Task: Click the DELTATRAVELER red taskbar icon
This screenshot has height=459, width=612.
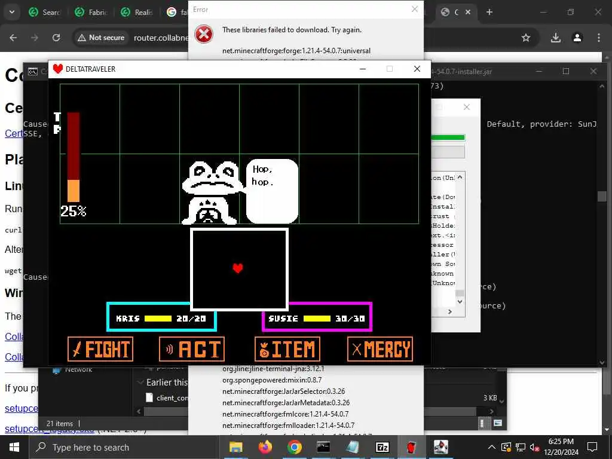Action: [411, 447]
